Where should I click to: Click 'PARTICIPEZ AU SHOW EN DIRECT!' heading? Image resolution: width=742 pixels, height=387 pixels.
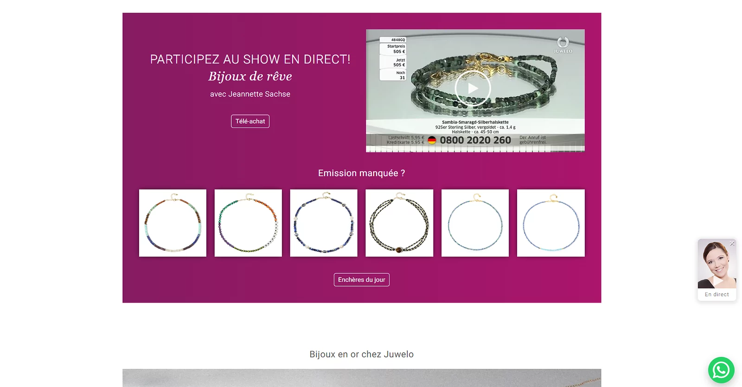250,59
